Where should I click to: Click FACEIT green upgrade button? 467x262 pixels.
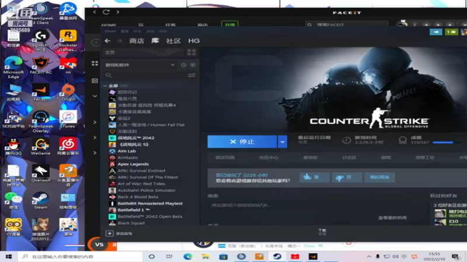229,24
